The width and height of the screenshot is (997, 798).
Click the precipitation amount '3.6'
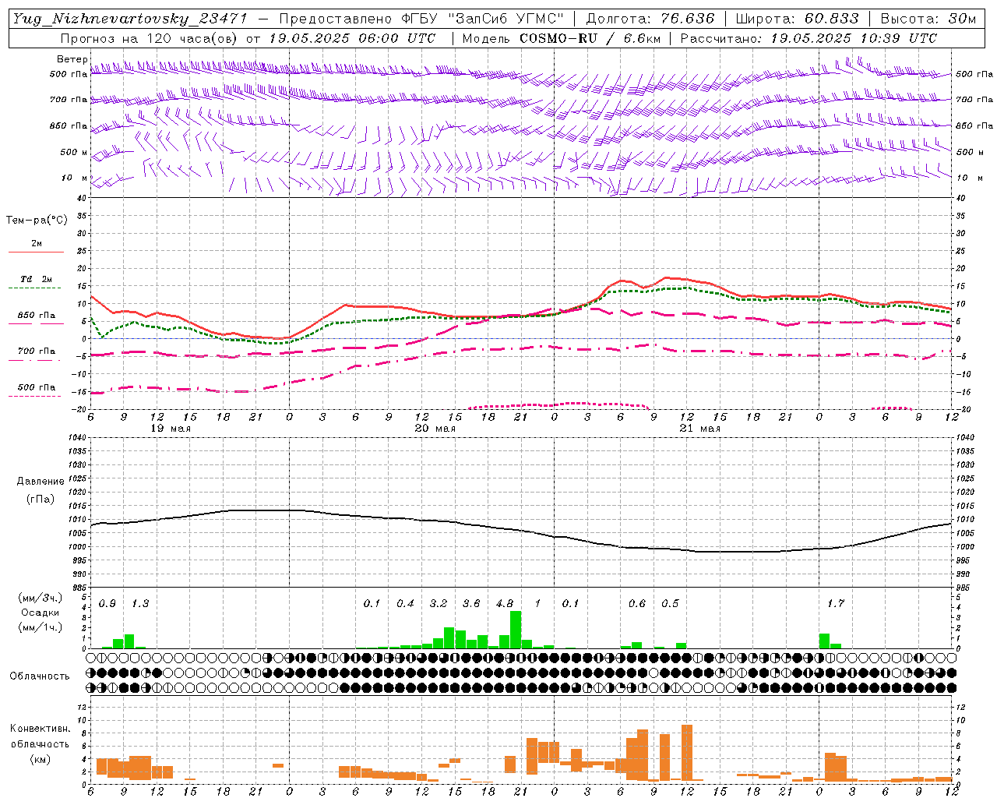[x=471, y=604]
